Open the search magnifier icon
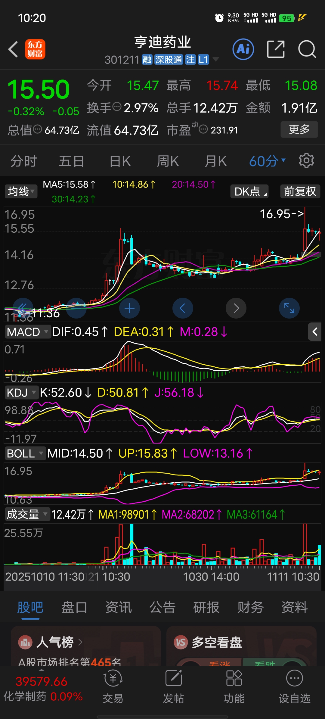The height and width of the screenshot is (719, 325). click(307, 49)
